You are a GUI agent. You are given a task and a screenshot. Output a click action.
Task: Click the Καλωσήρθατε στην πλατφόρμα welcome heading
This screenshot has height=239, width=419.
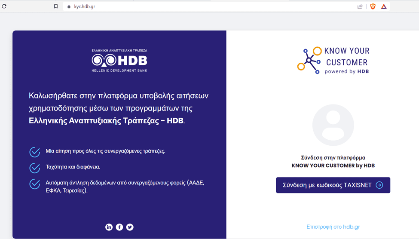(x=119, y=108)
